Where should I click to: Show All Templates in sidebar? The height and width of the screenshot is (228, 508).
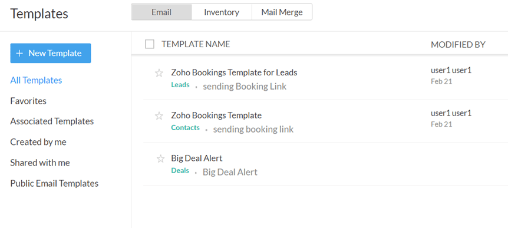point(36,80)
